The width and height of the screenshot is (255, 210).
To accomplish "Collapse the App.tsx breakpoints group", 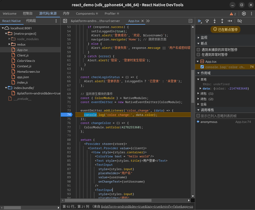I will pyautogui.click(x=198, y=62).
